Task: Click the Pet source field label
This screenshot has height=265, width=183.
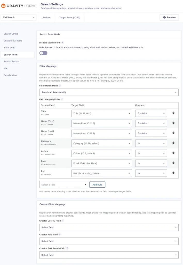Action: click(x=43, y=171)
